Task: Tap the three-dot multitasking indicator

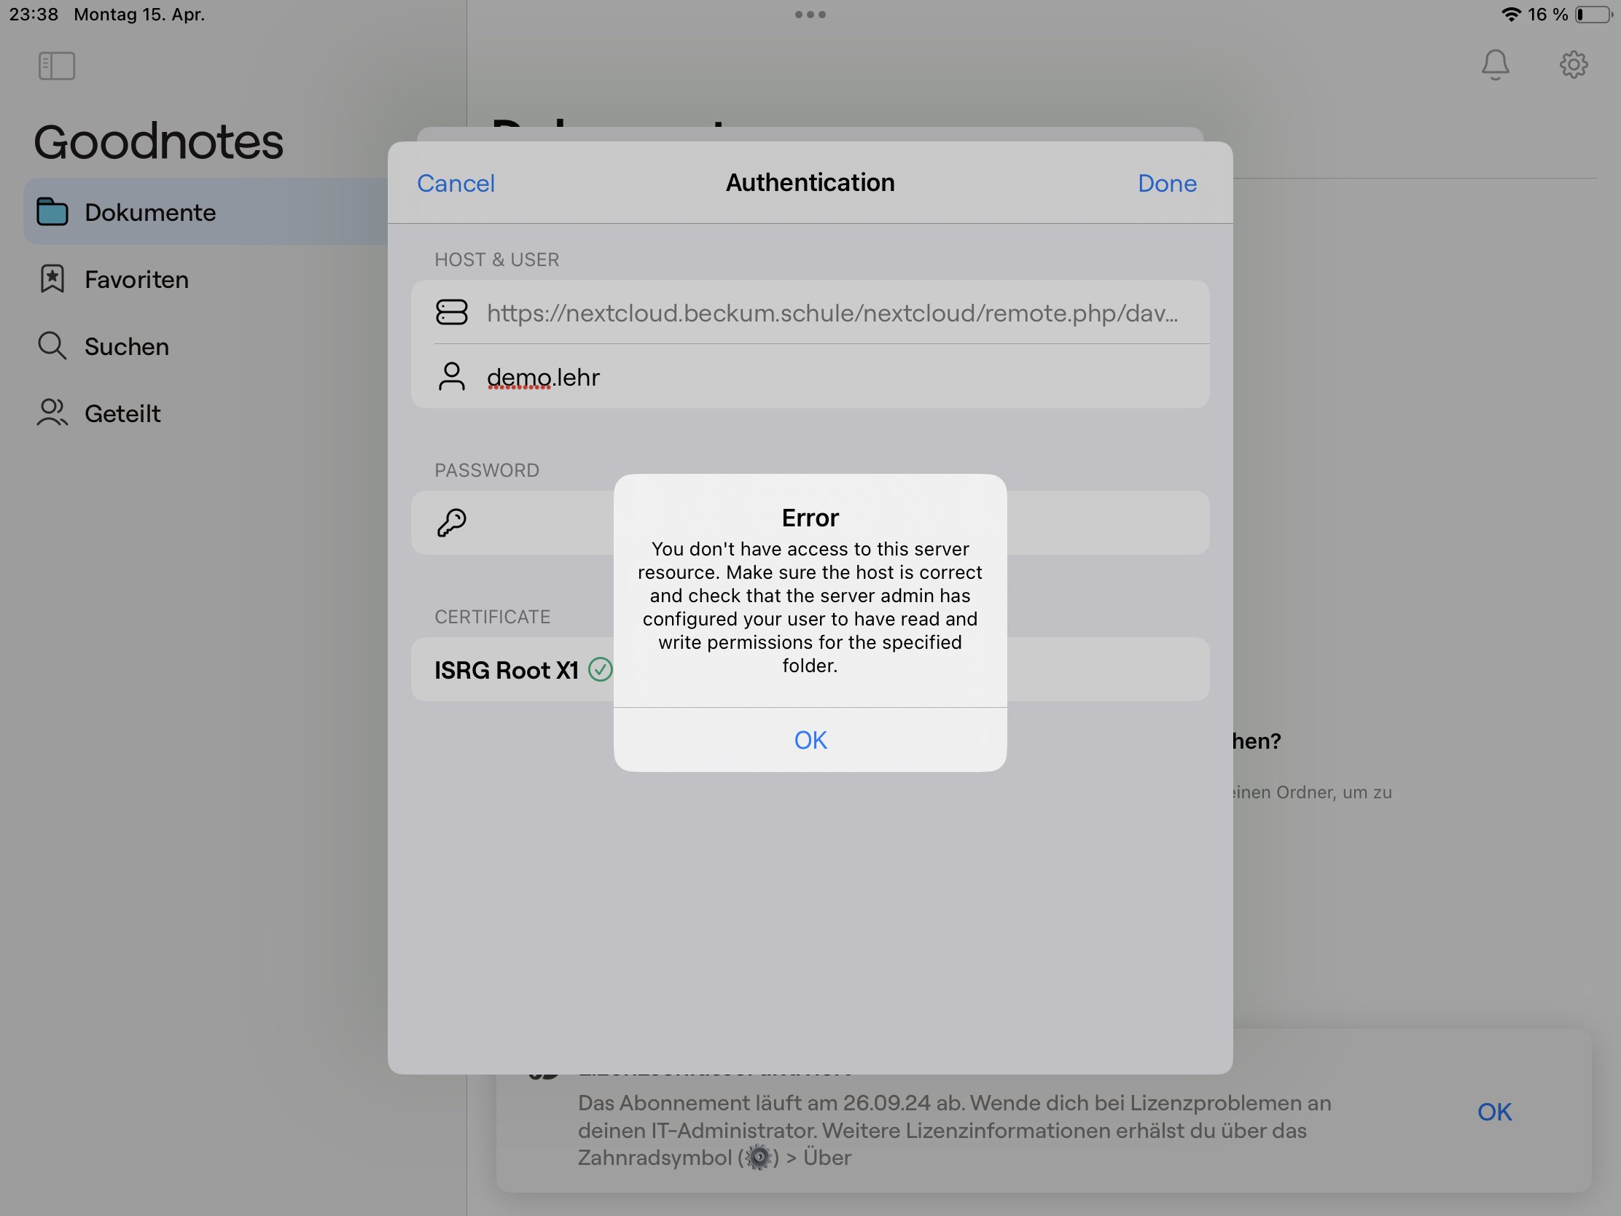Action: click(810, 14)
